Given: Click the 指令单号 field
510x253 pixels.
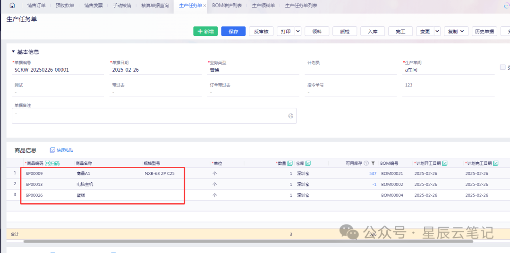Looking at the screenshot, I should click(351, 92).
